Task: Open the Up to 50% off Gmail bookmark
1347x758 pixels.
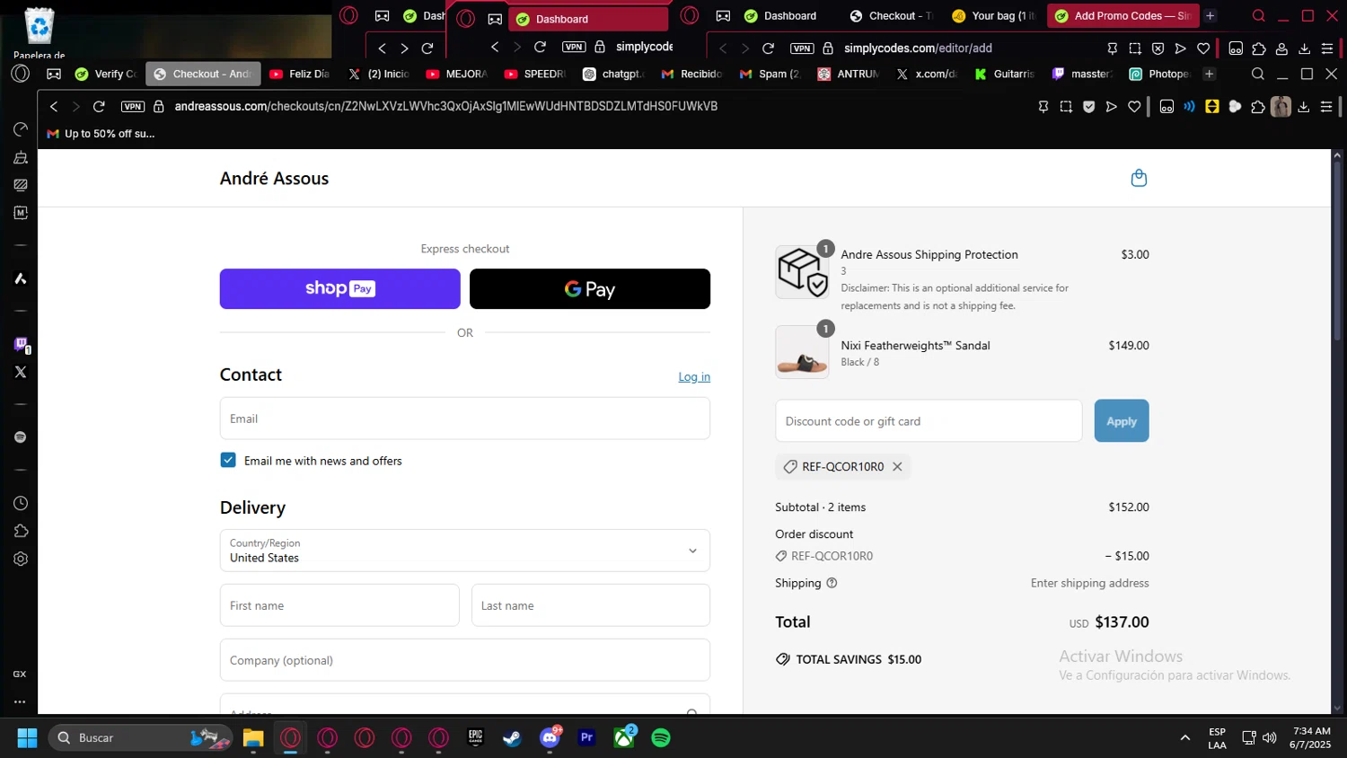Action: point(101,134)
